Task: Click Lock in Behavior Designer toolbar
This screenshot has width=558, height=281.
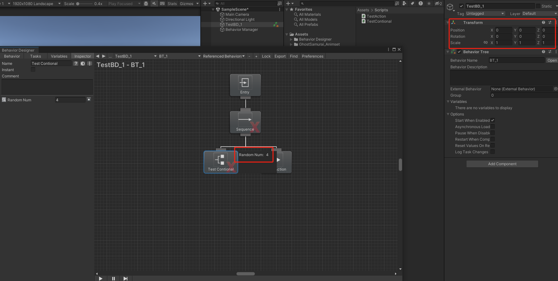Action: (266, 56)
